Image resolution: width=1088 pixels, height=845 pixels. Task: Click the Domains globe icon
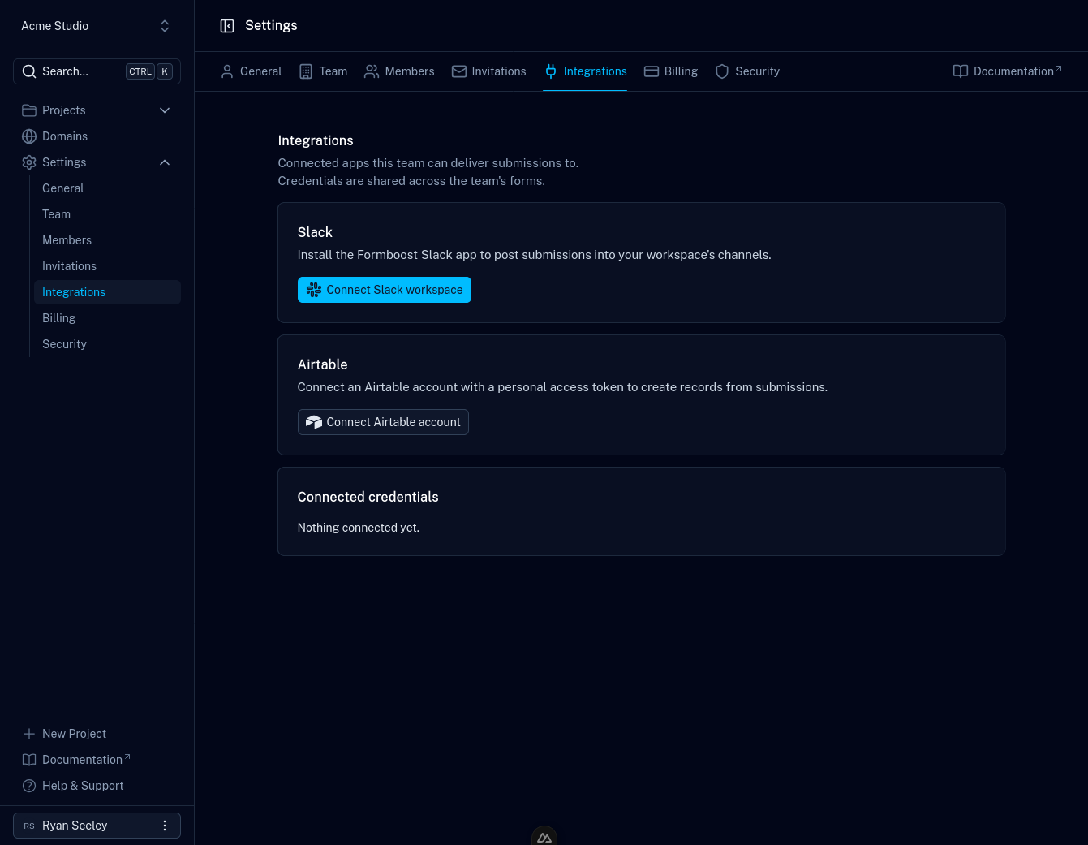(x=29, y=136)
